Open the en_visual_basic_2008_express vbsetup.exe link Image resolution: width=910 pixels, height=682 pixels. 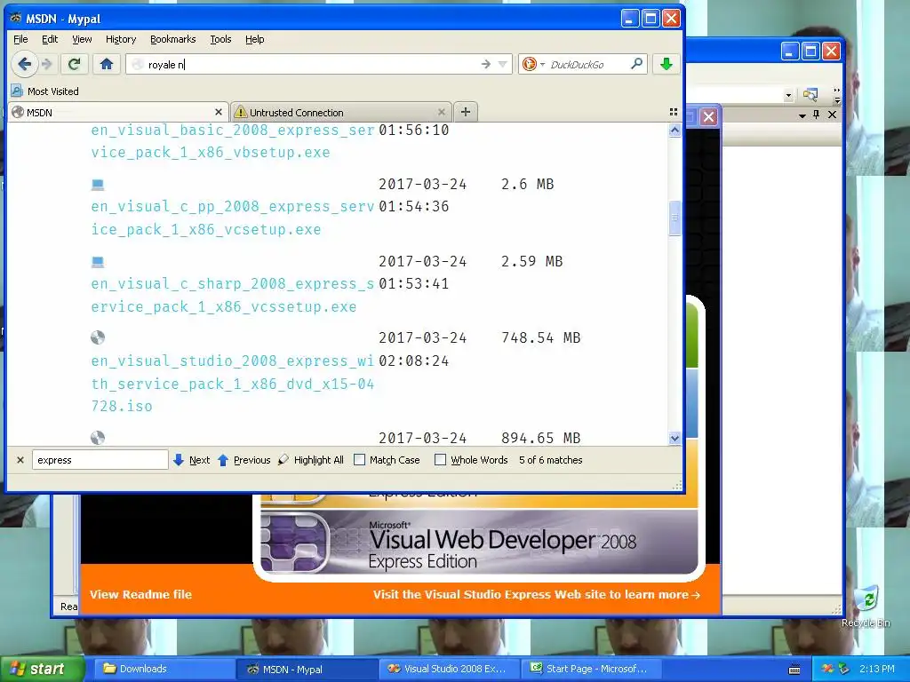coord(232,141)
